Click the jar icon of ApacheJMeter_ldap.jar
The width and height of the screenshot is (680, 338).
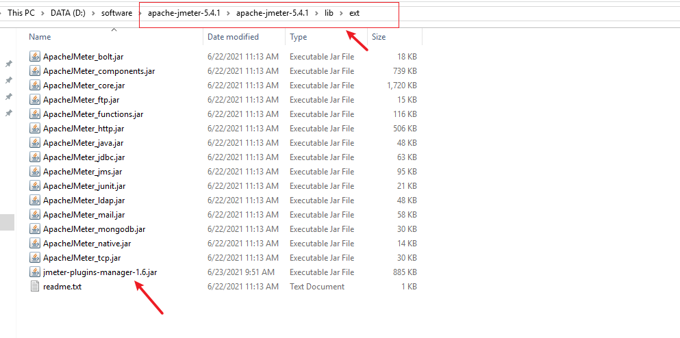[x=35, y=200]
